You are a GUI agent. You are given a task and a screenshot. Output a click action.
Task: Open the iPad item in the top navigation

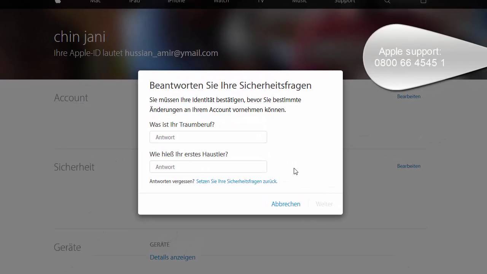click(x=134, y=2)
